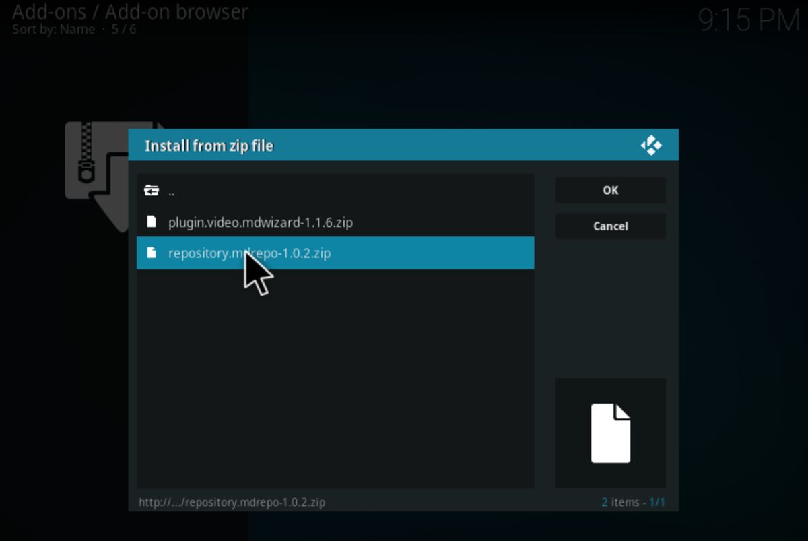Click file icon beside plugin.video.mdwizard zip
The width and height of the screenshot is (808, 541).
tap(151, 222)
